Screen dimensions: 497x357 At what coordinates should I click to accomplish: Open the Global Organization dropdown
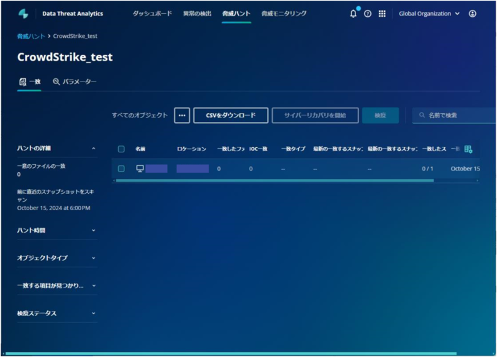pos(429,14)
